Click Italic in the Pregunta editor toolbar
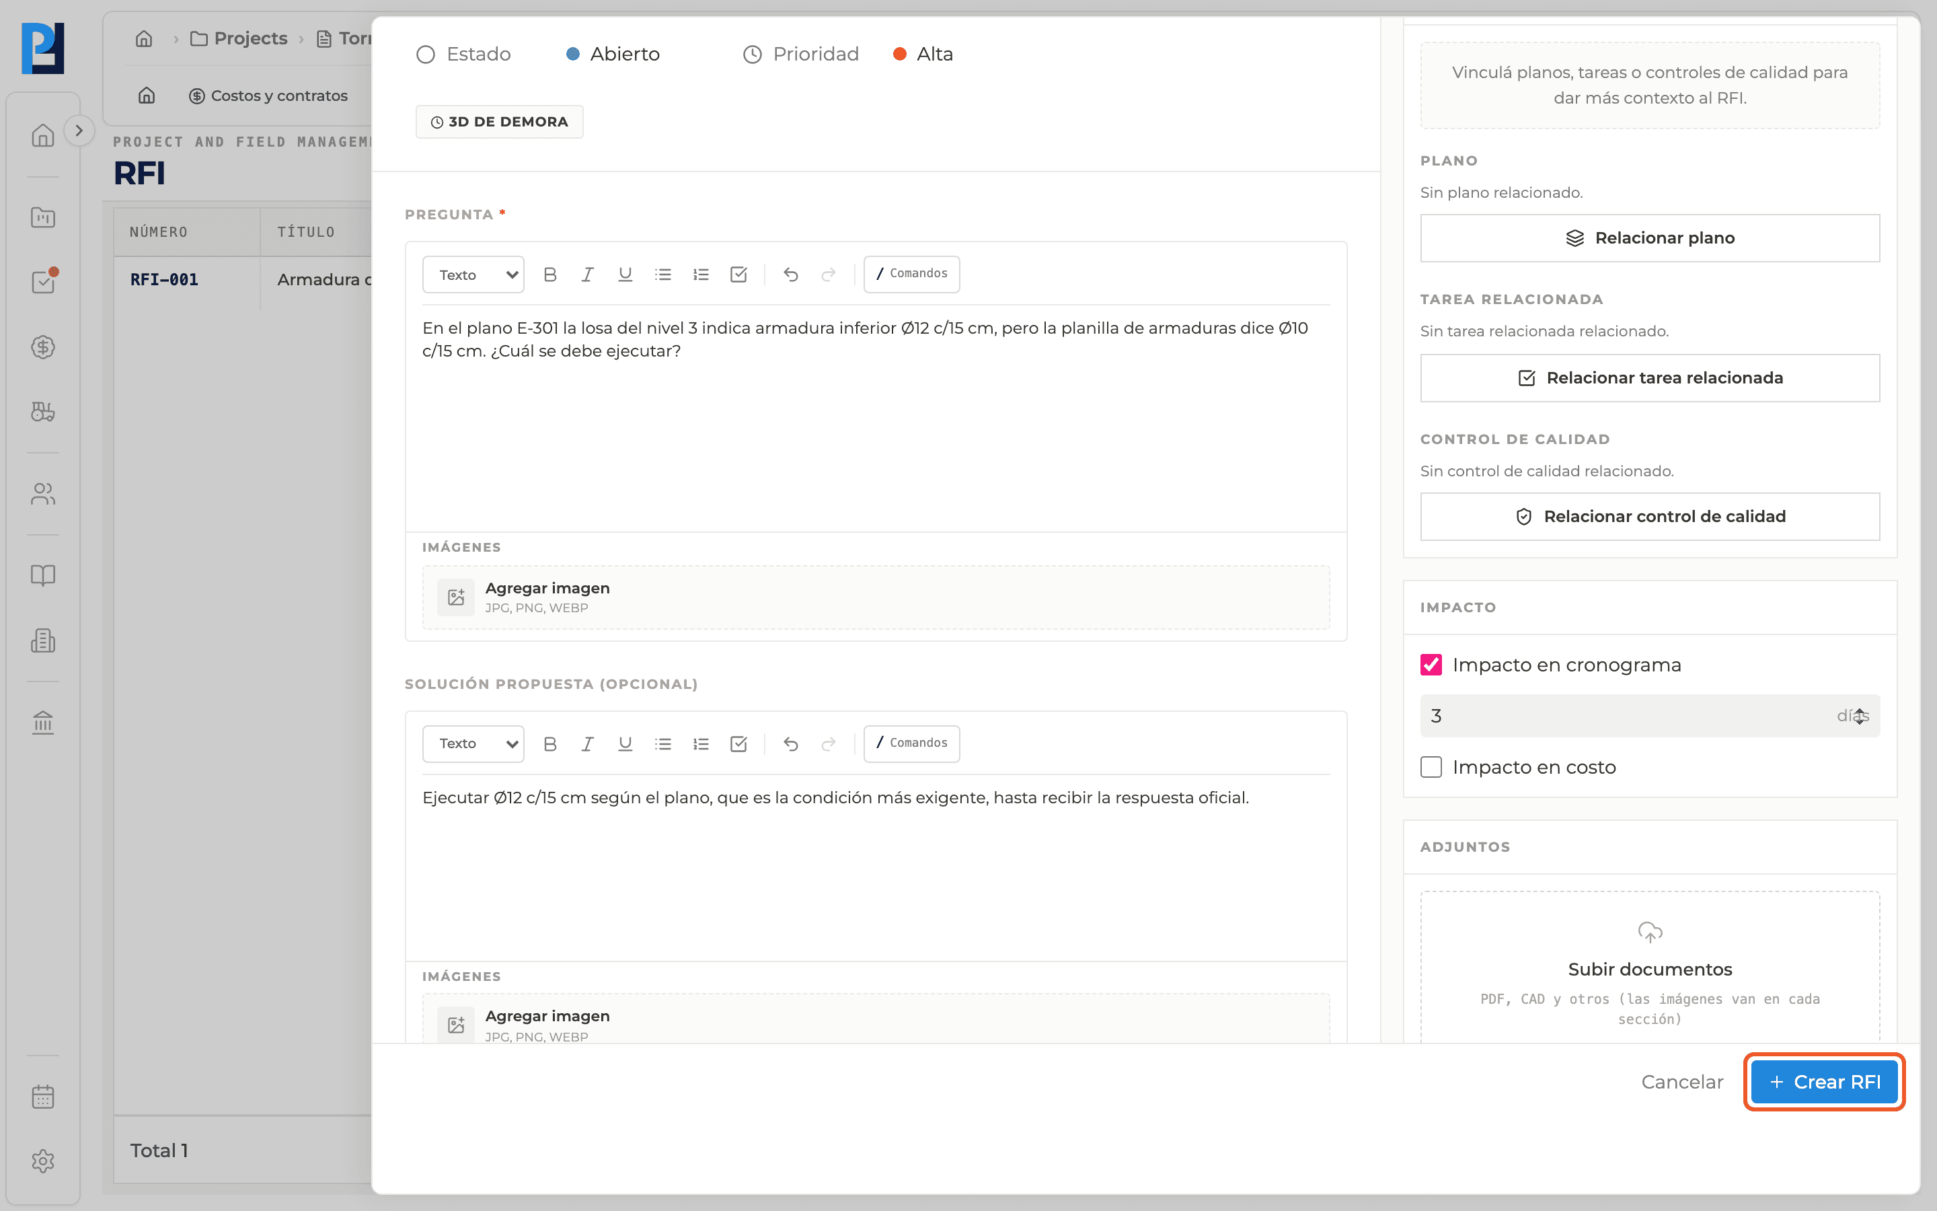The width and height of the screenshot is (1937, 1211). 588,274
